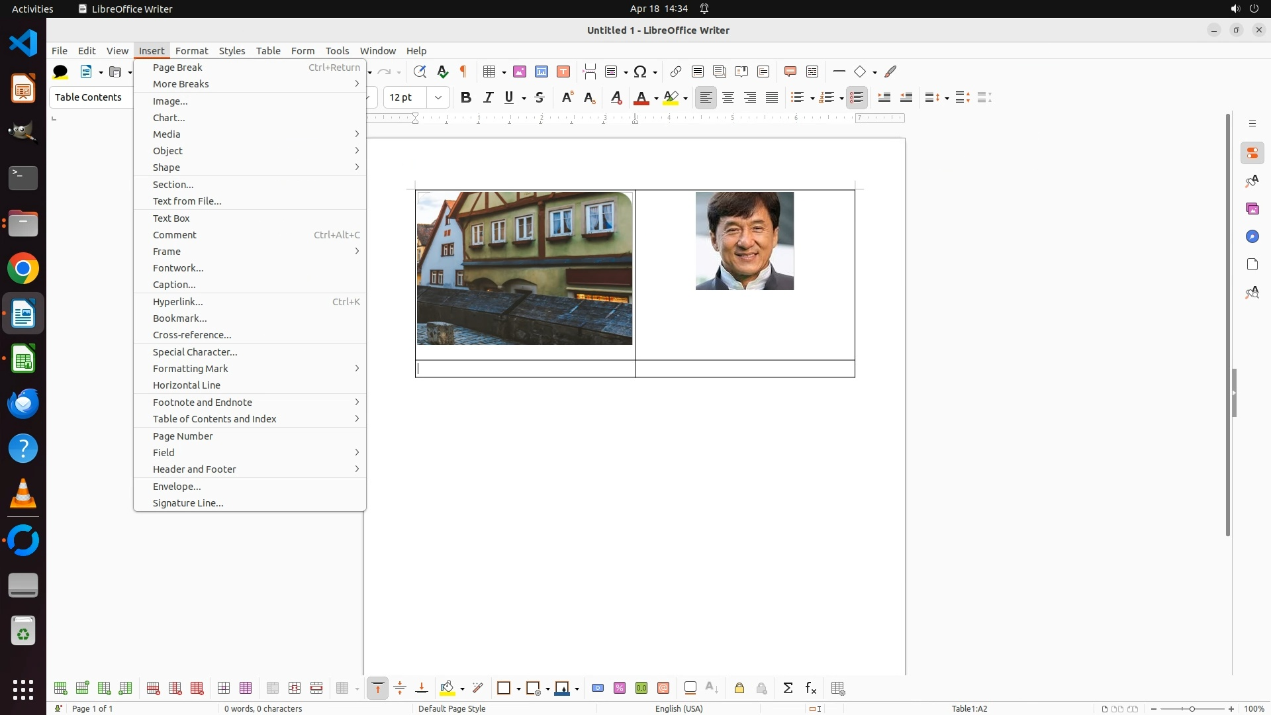Viewport: 1271px width, 715px height.
Task: Toggle Bold formatting button
Action: pyautogui.click(x=466, y=97)
